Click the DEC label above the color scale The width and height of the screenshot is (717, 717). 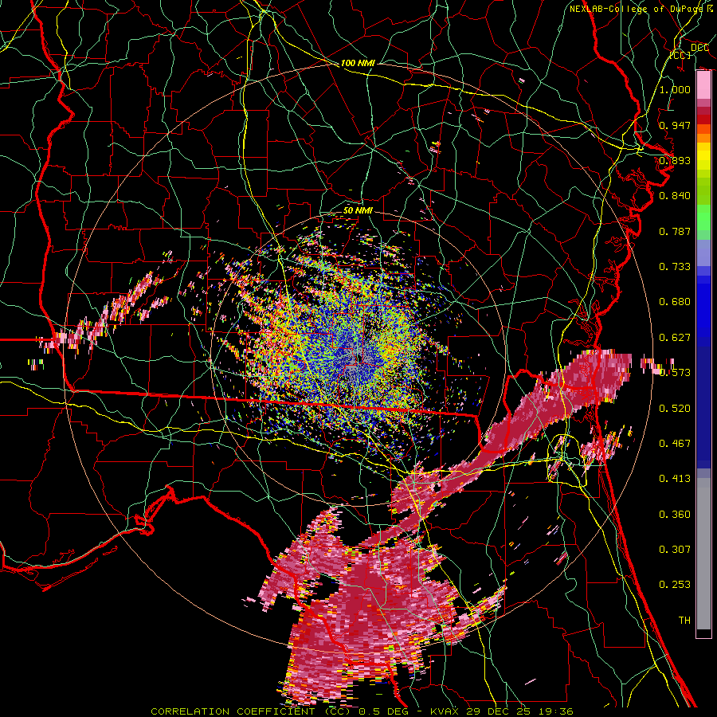[699, 48]
